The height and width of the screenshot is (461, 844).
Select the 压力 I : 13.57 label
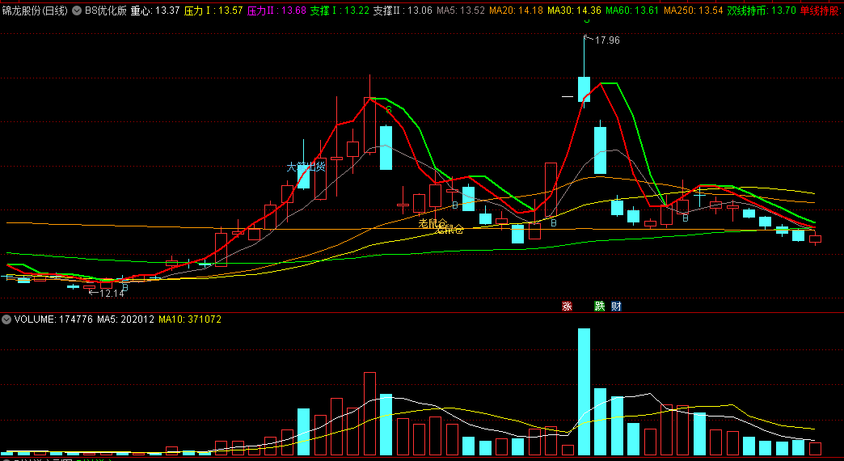[213, 11]
